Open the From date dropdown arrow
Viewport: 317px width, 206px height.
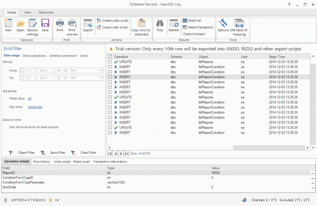click(x=101, y=71)
